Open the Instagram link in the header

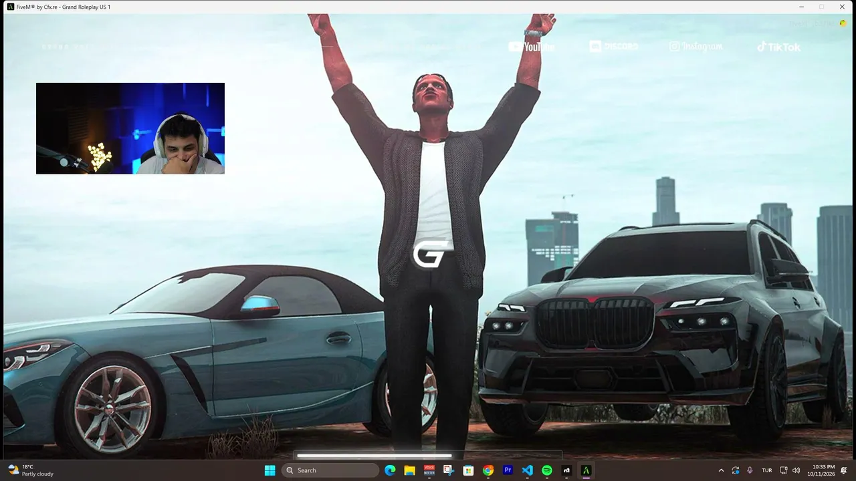click(x=696, y=46)
